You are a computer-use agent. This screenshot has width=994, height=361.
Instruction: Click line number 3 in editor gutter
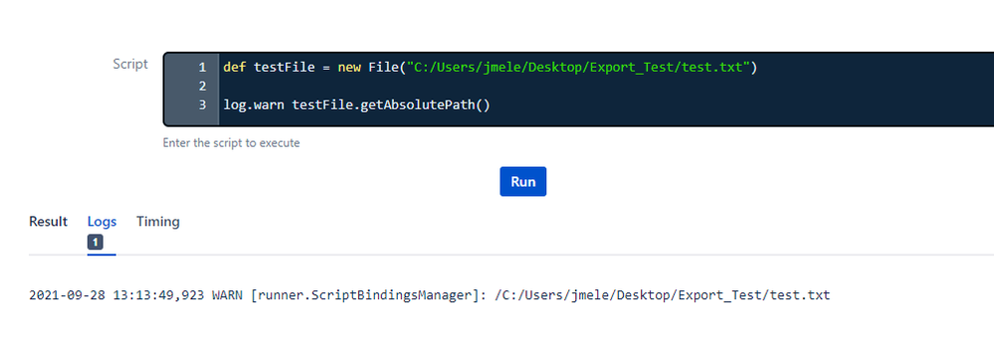pyautogui.click(x=202, y=105)
